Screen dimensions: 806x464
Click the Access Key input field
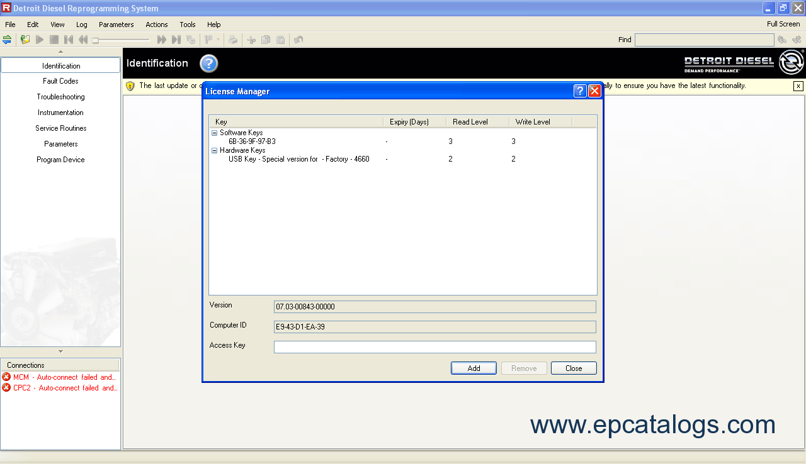coord(434,347)
